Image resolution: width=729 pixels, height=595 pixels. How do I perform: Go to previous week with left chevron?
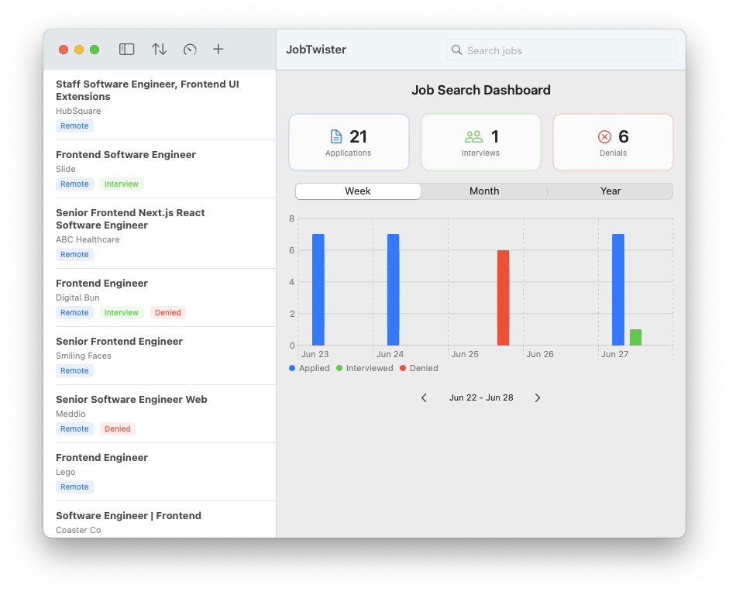pyautogui.click(x=424, y=398)
